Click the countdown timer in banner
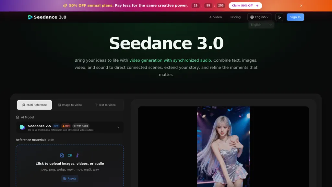Screen dimensions: 332x187 pyautogui.click(x=208, y=6)
